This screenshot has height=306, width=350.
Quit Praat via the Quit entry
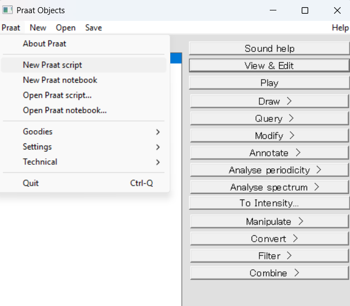[x=84, y=183]
